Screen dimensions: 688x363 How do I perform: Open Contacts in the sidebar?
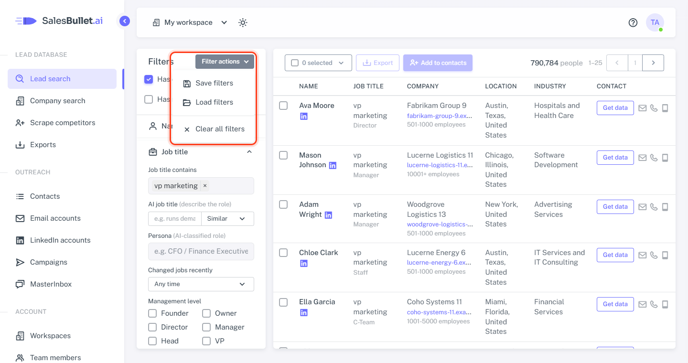(62, 196)
